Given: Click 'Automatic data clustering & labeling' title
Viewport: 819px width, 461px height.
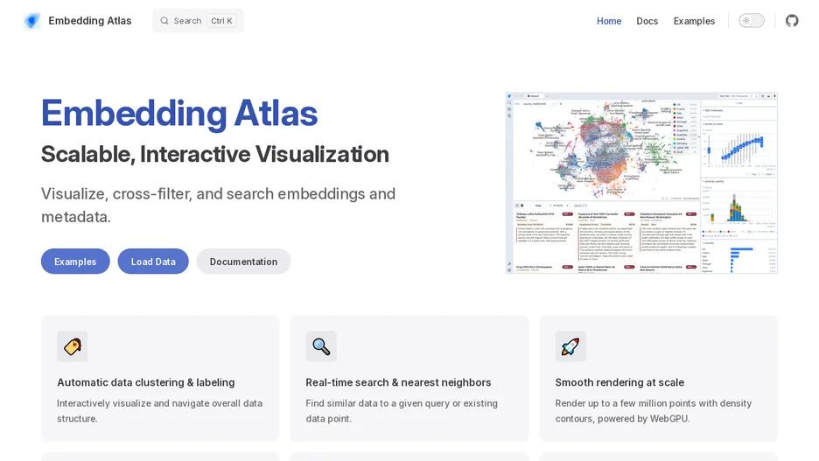Looking at the screenshot, I should tap(146, 382).
